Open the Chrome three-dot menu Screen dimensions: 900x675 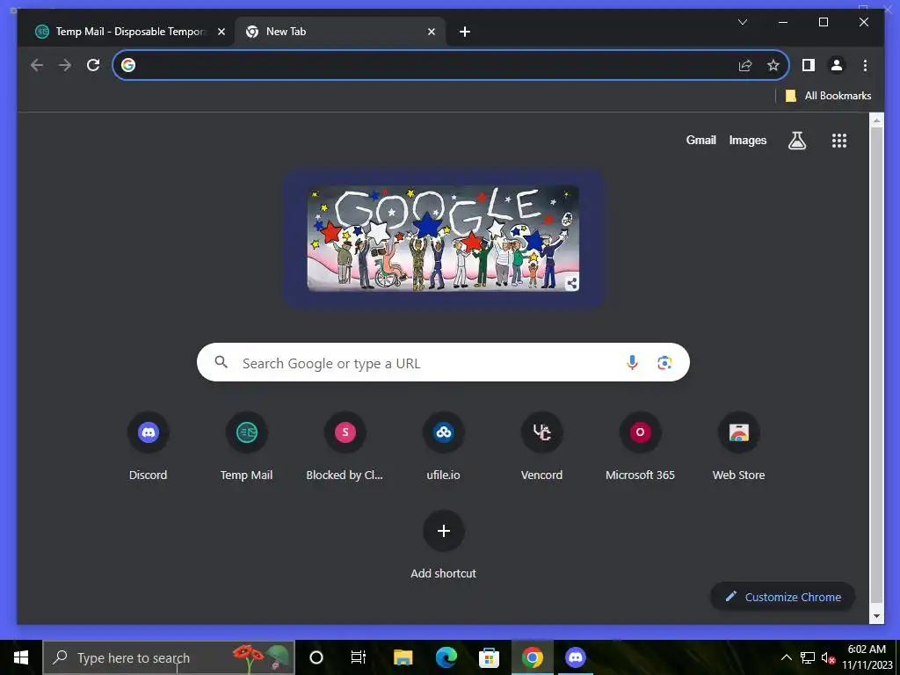[x=865, y=65]
